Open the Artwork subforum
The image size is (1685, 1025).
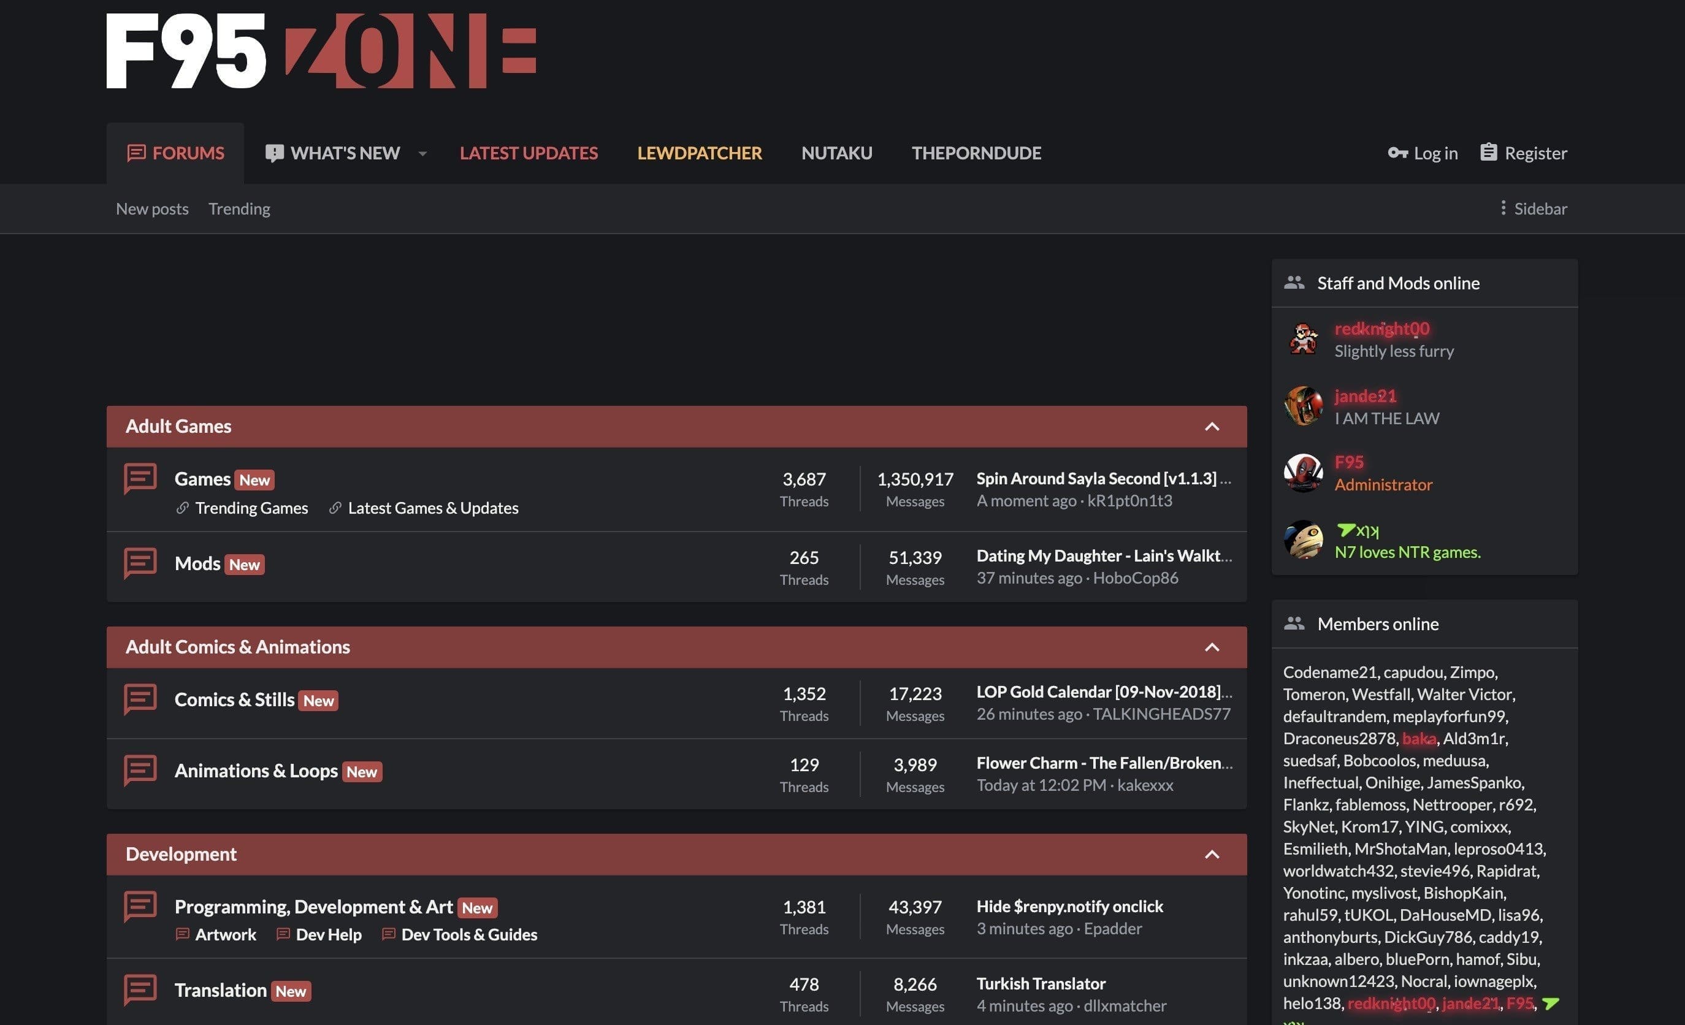226,935
